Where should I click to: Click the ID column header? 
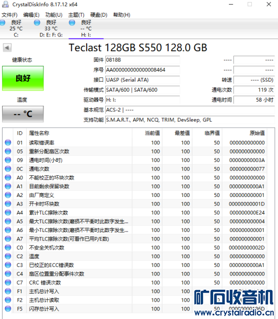(20, 133)
